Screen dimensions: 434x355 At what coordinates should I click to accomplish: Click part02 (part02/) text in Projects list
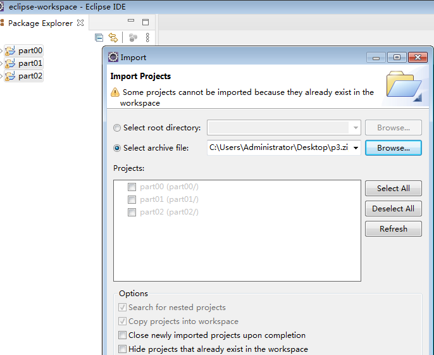point(169,213)
